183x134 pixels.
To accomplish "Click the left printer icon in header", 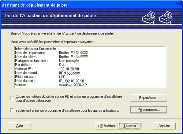I will pos(149,17).
